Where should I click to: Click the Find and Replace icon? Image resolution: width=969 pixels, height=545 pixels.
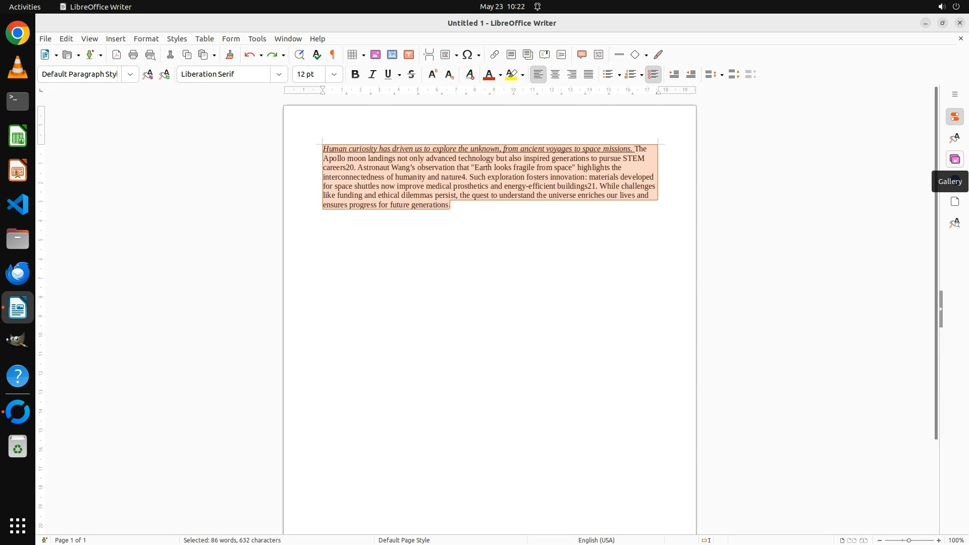(x=299, y=54)
